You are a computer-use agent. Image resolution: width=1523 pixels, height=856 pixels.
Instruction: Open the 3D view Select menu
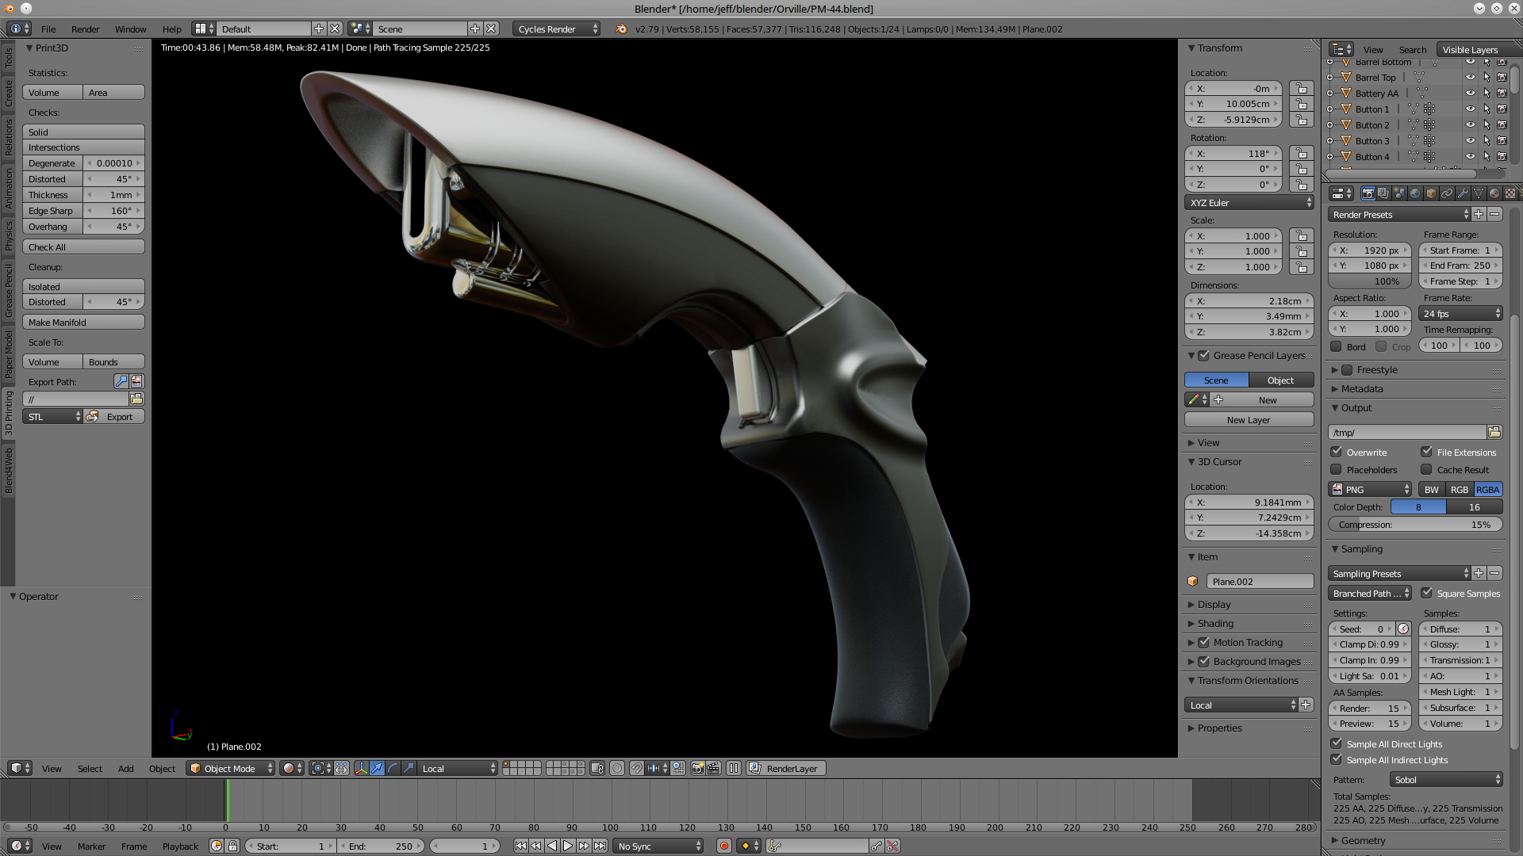[90, 768]
